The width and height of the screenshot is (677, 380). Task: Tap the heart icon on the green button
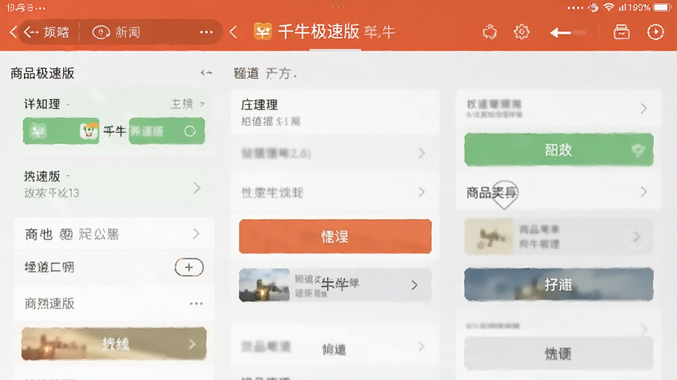click(x=638, y=150)
